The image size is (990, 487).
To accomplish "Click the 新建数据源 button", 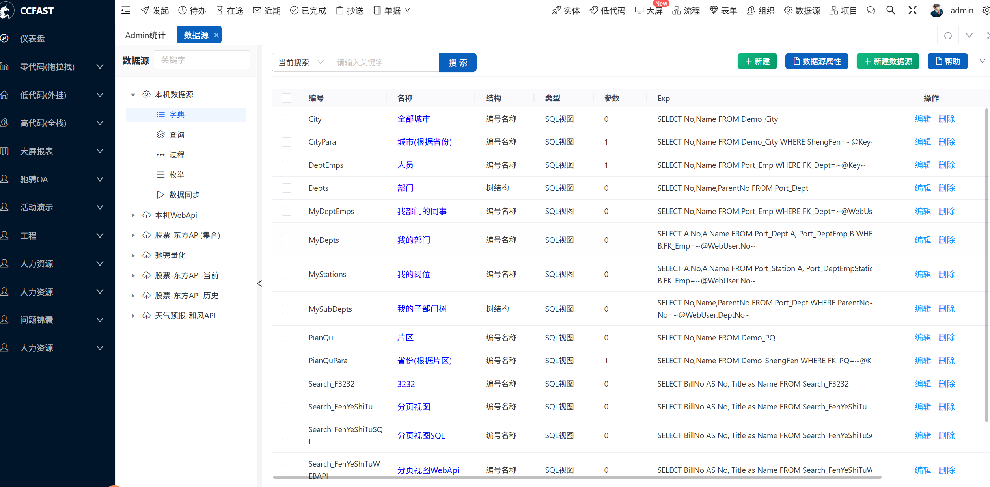I will point(888,61).
